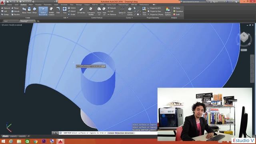Add a new drawing tab
The width and height of the screenshot is (256, 144).
pyautogui.click(x=38, y=21)
